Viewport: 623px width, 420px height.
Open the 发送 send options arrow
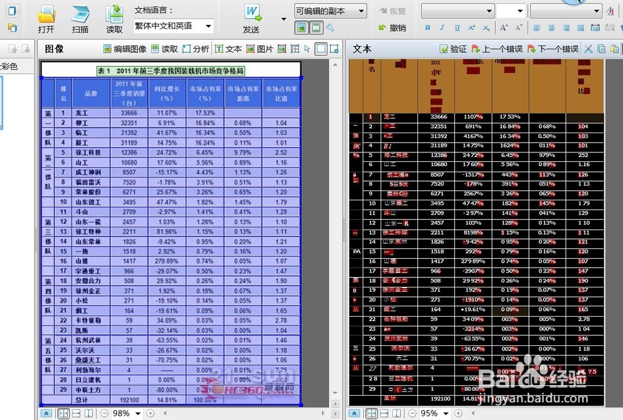coord(283,19)
